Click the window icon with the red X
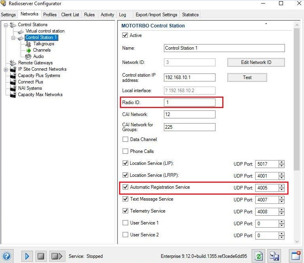The image size is (304, 263). 296,256
